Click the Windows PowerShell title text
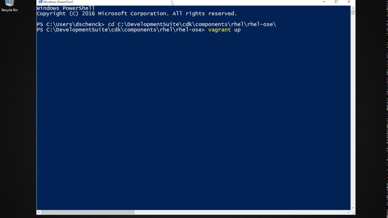The image size is (388, 218). (x=58, y=2)
